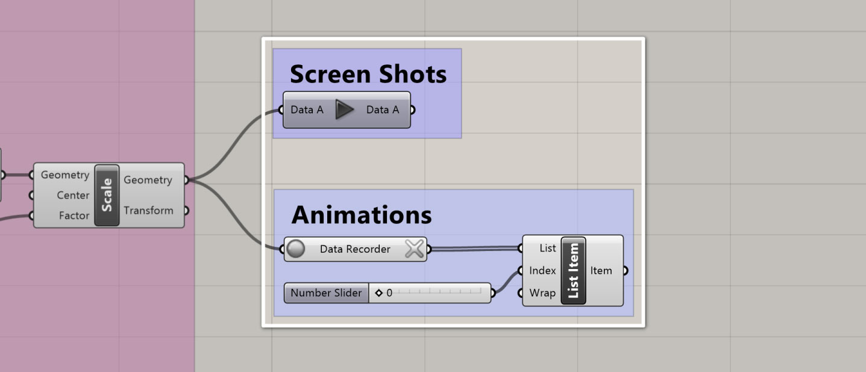Select the Scale component name bar
The width and height of the screenshot is (866, 372).
pyautogui.click(x=107, y=195)
